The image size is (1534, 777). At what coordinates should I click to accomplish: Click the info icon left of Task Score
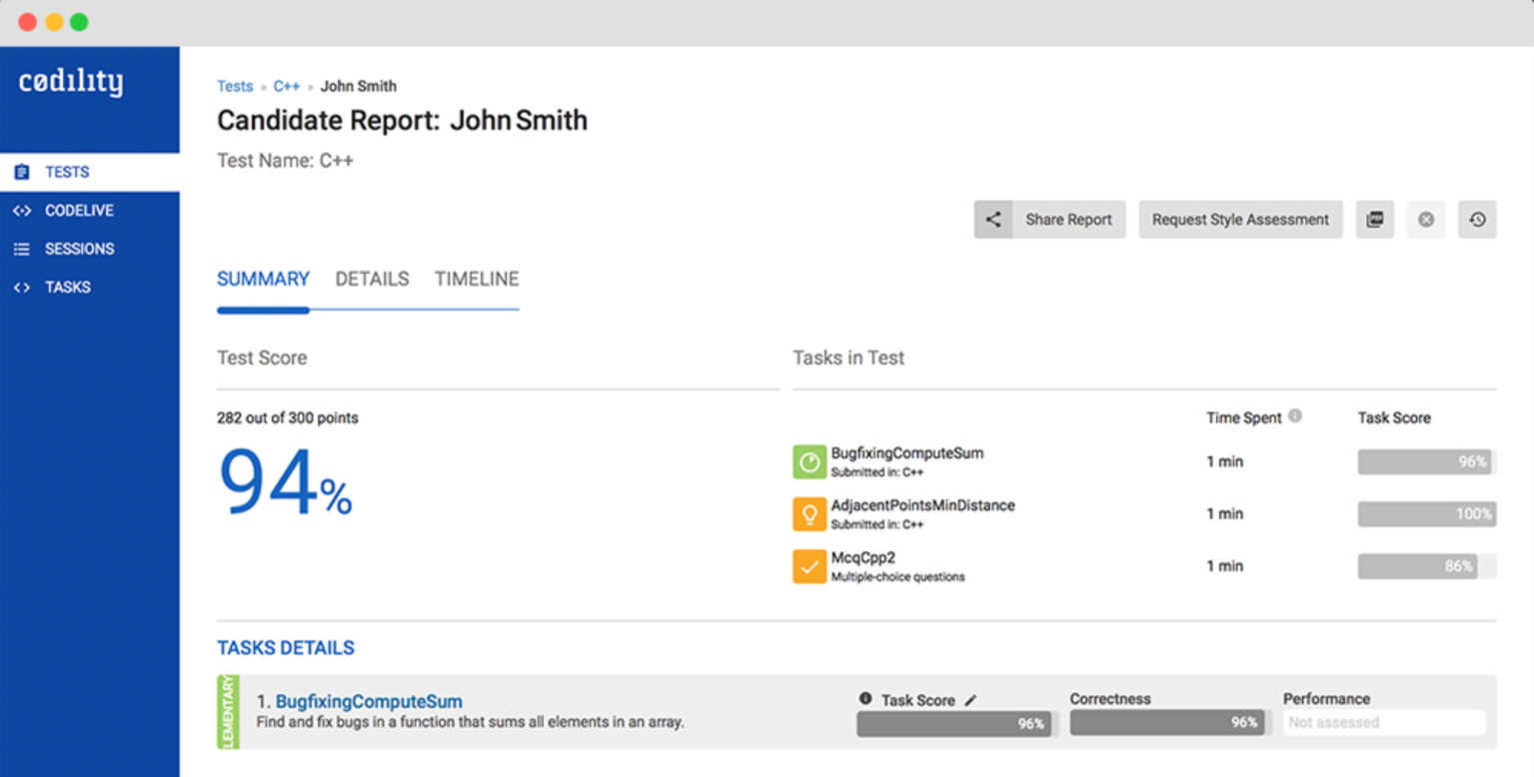click(865, 699)
